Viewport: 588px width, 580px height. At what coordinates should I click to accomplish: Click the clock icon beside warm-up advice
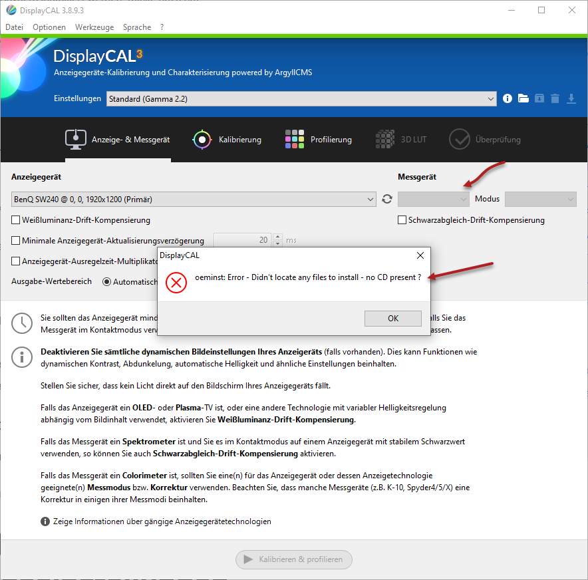pos(22,323)
